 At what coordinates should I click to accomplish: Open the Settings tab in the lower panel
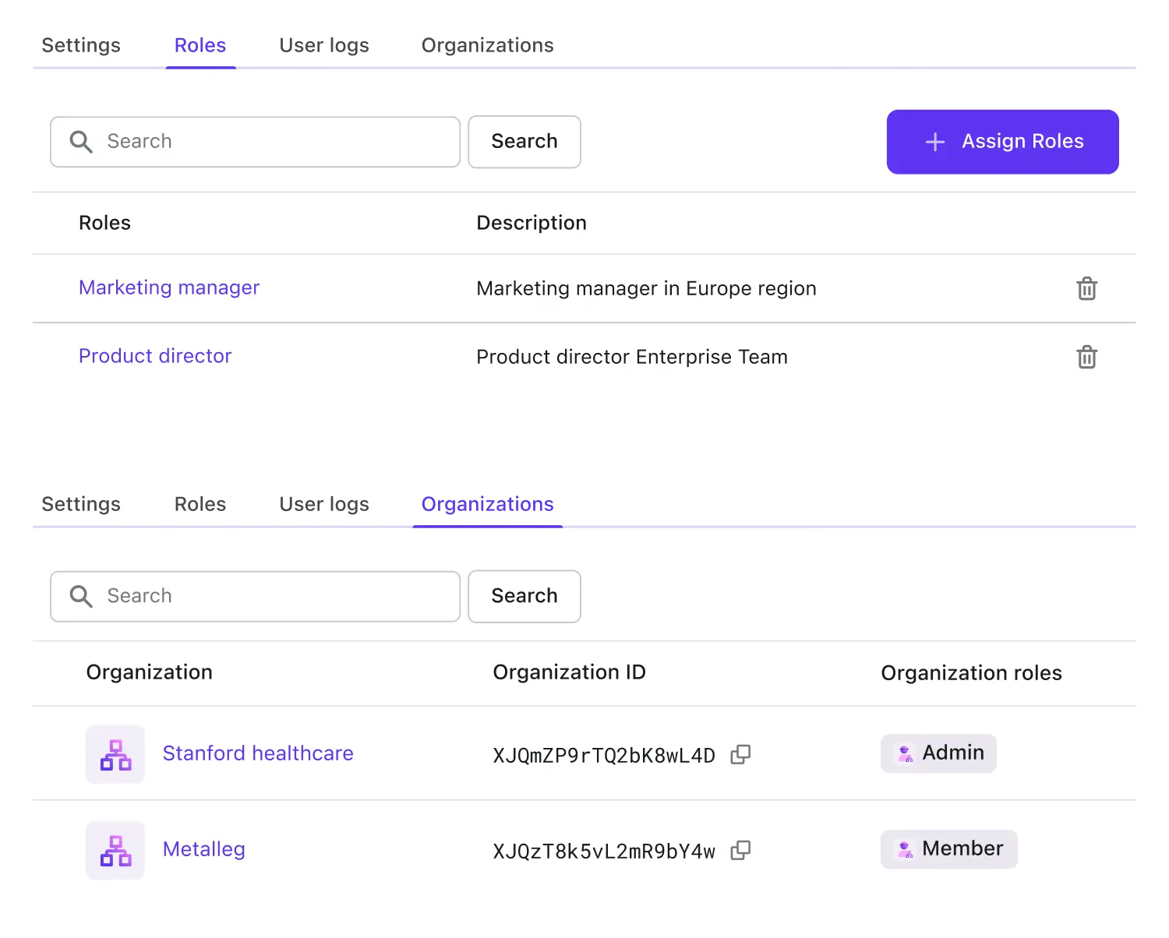tap(81, 504)
